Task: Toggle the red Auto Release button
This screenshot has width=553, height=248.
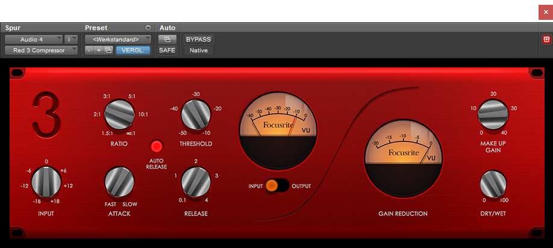Action: (x=157, y=146)
